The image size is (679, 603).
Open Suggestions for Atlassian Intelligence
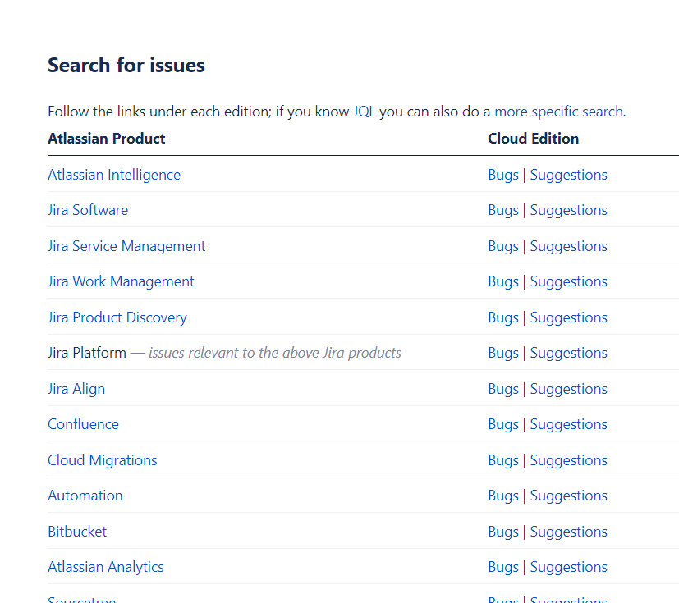(x=569, y=175)
